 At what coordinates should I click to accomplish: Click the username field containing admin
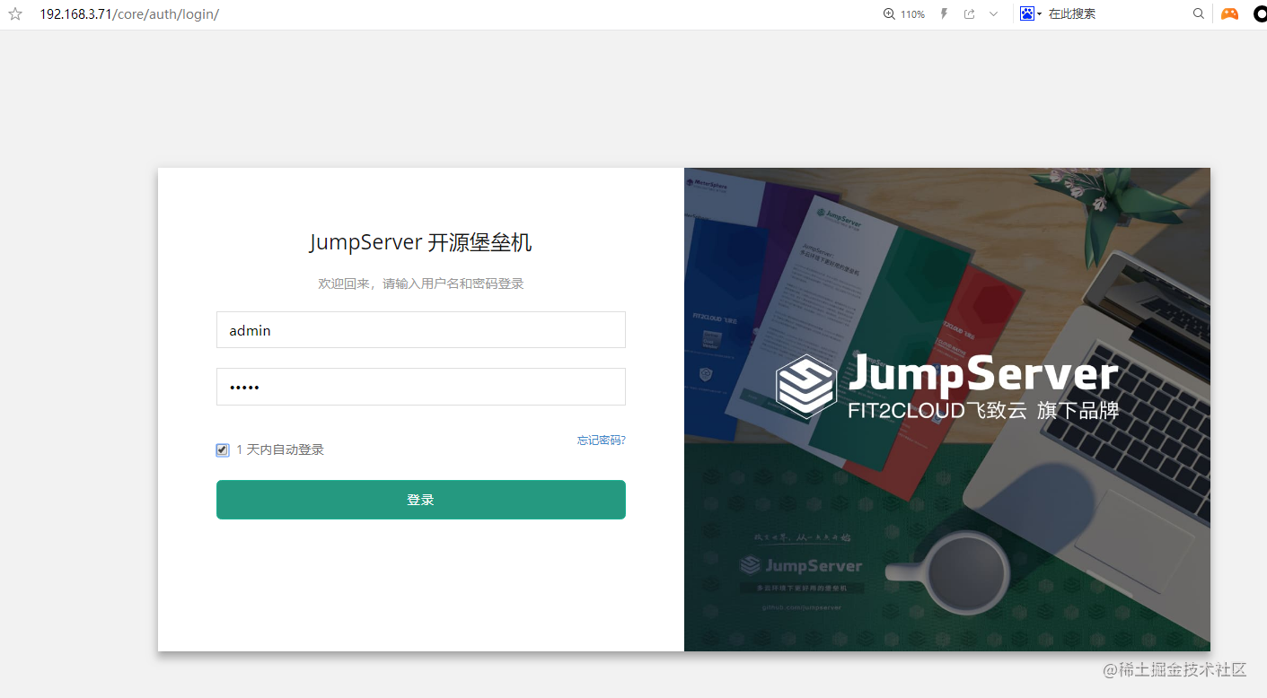point(421,330)
